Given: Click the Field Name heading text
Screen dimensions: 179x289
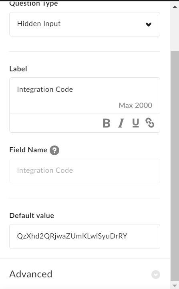Looking at the screenshot, I should 28,150.
